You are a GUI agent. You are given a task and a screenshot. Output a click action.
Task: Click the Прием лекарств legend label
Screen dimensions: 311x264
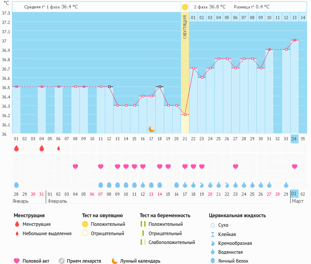coord(84,261)
